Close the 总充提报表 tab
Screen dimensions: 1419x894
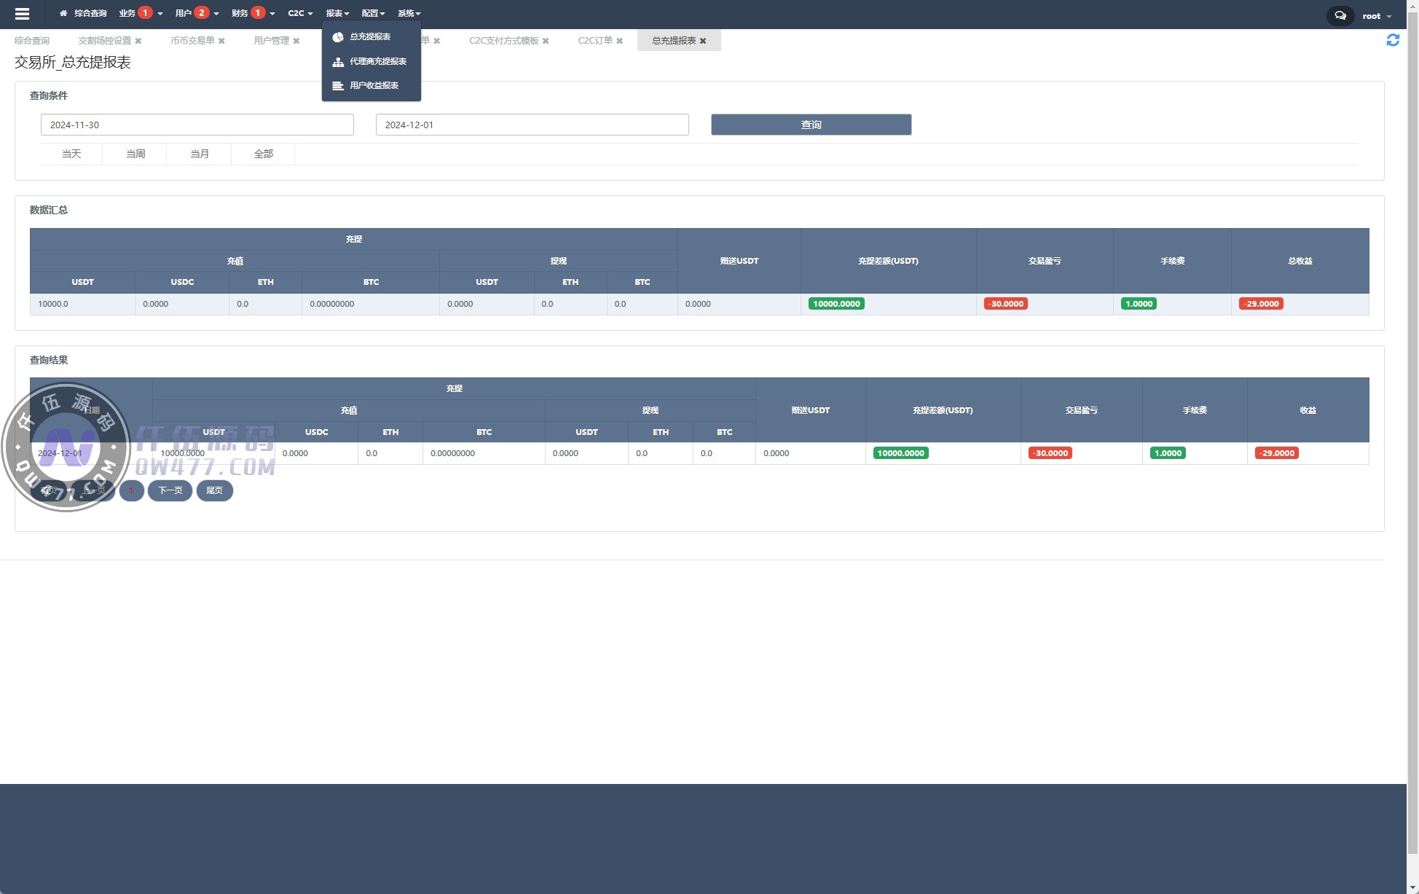[x=703, y=41]
